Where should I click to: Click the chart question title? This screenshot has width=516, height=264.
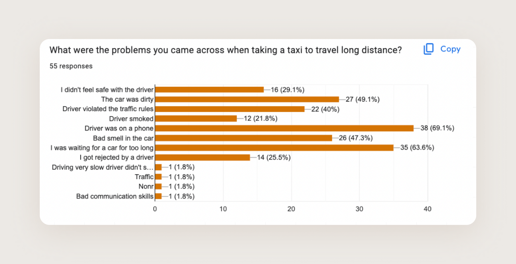click(226, 50)
